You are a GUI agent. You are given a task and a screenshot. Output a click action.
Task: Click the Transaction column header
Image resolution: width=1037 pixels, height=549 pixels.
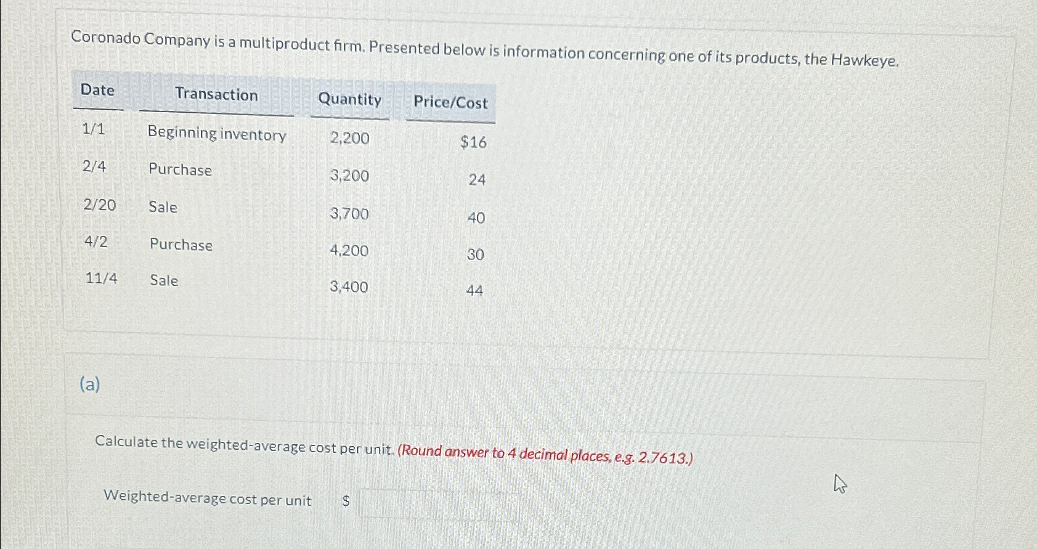216,94
